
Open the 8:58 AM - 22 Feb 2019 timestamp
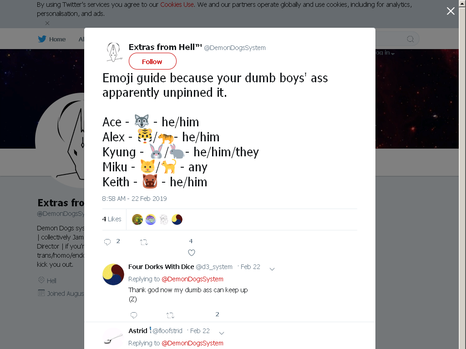(x=134, y=199)
